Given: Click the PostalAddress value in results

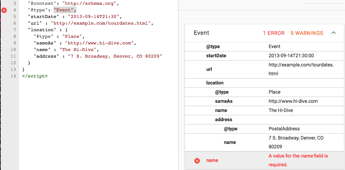Looking at the screenshot, I should click(284, 129).
